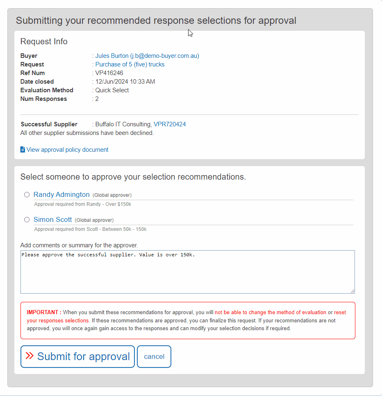The width and height of the screenshot is (382, 397).
Task: Open the Jules Burton buyer email link
Action: click(x=147, y=56)
